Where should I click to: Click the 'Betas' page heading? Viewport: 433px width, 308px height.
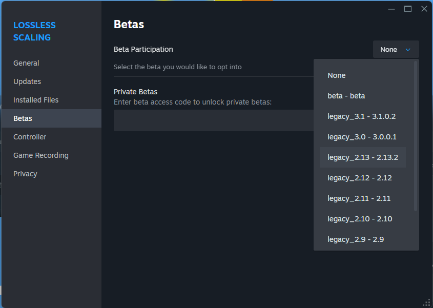click(129, 24)
